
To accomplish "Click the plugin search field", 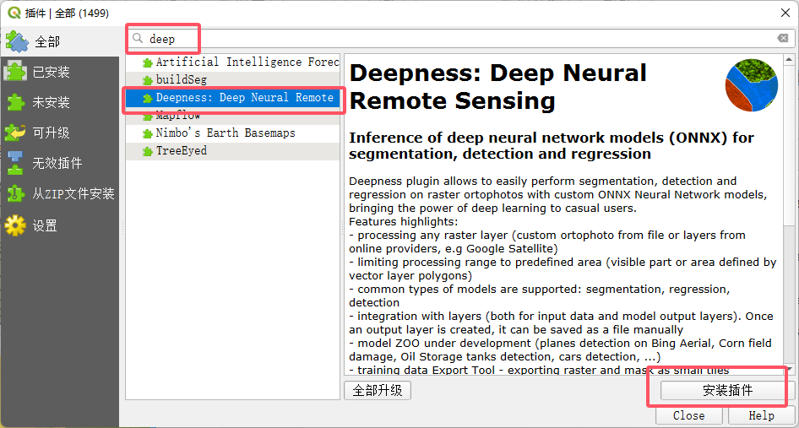I will coord(460,39).
